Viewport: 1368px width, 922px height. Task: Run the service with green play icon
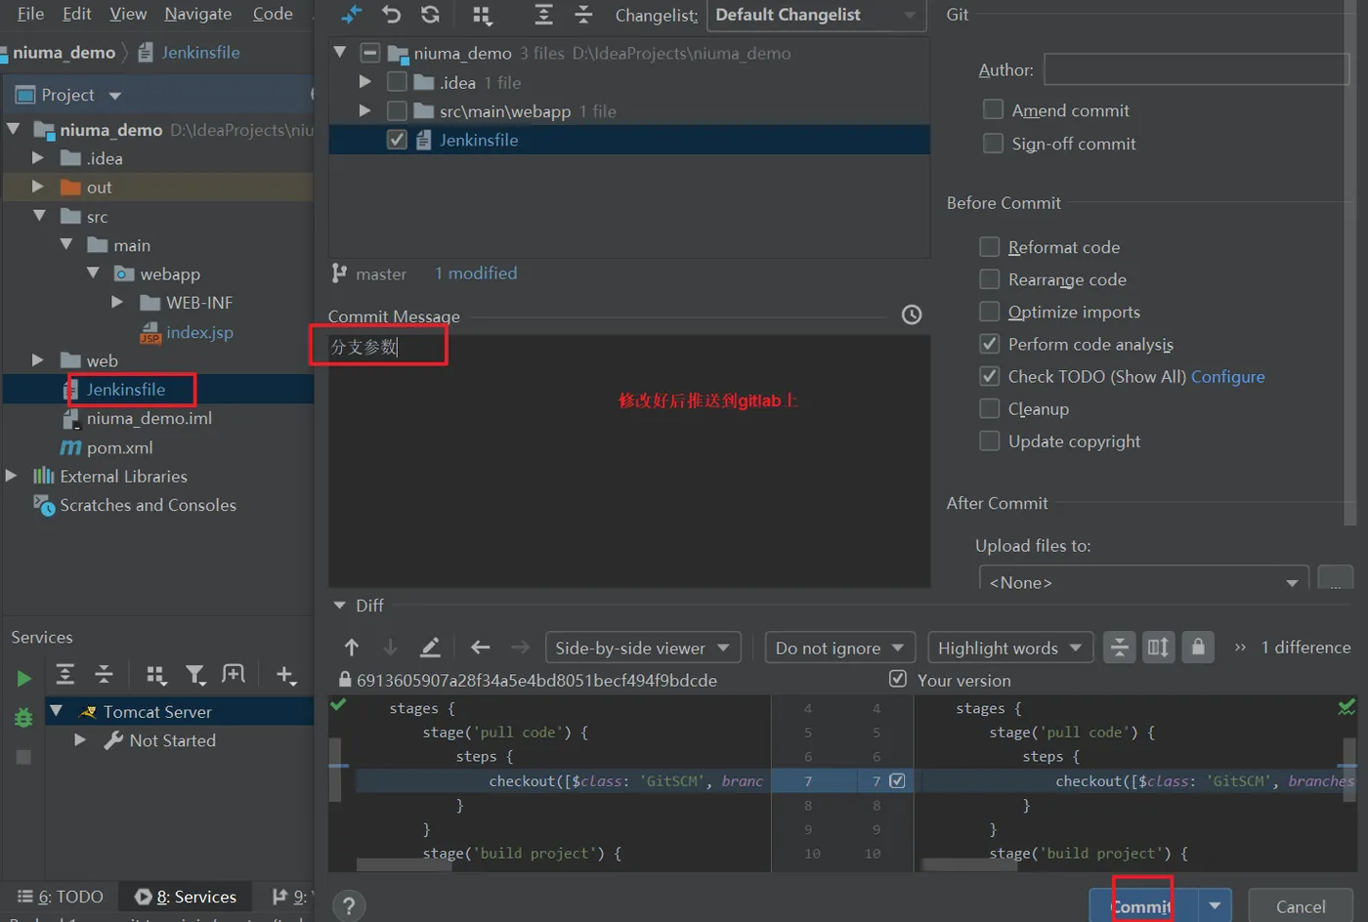tap(23, 679)
